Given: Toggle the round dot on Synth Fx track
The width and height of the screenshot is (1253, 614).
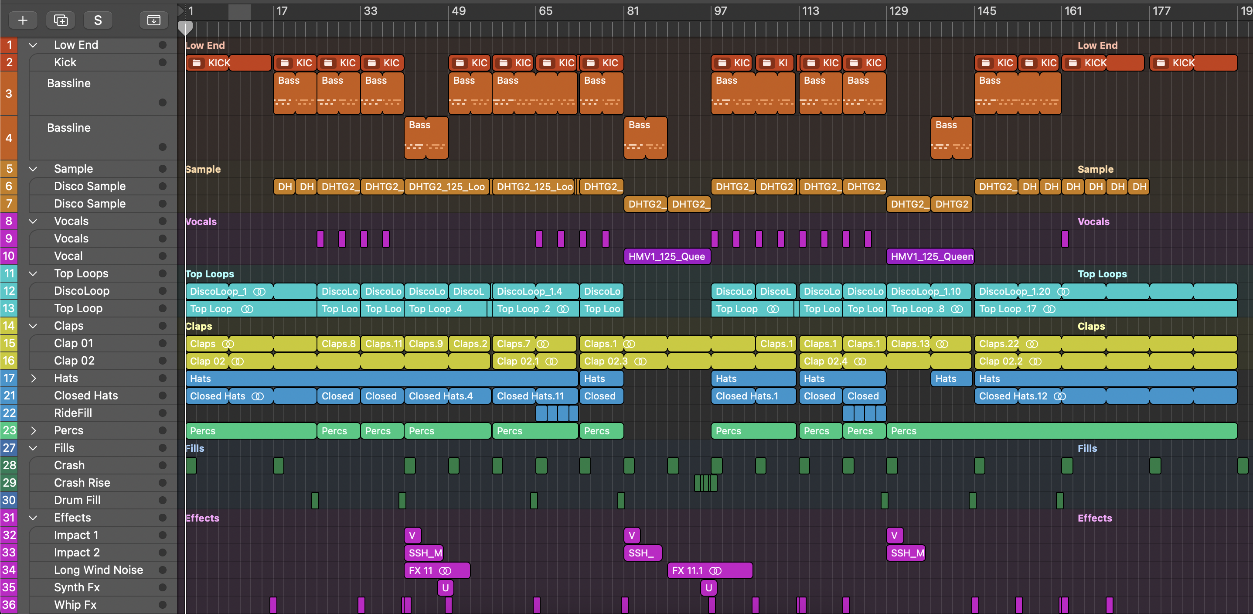Looking at the screenshot, I should (163, 587).
